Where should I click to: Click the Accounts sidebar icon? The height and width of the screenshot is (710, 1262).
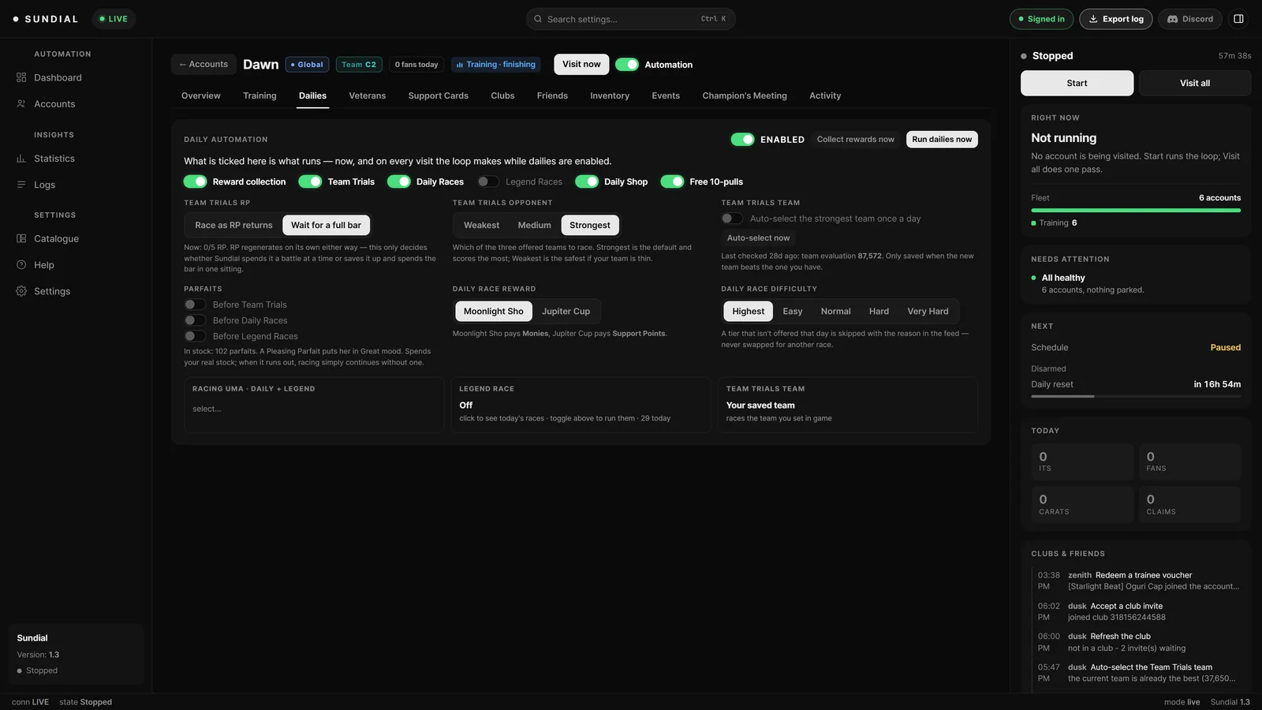21,103
